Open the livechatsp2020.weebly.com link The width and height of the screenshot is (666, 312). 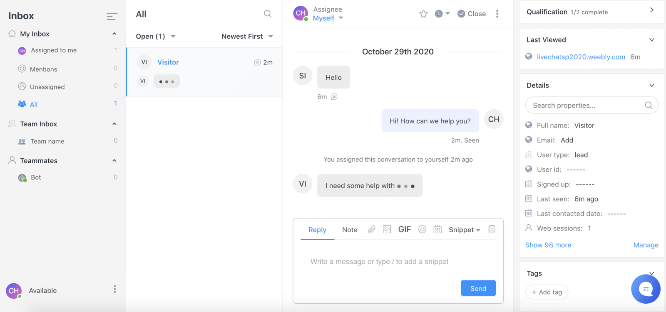[581, 57]
